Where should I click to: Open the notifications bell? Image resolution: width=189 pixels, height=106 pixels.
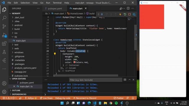133,98
